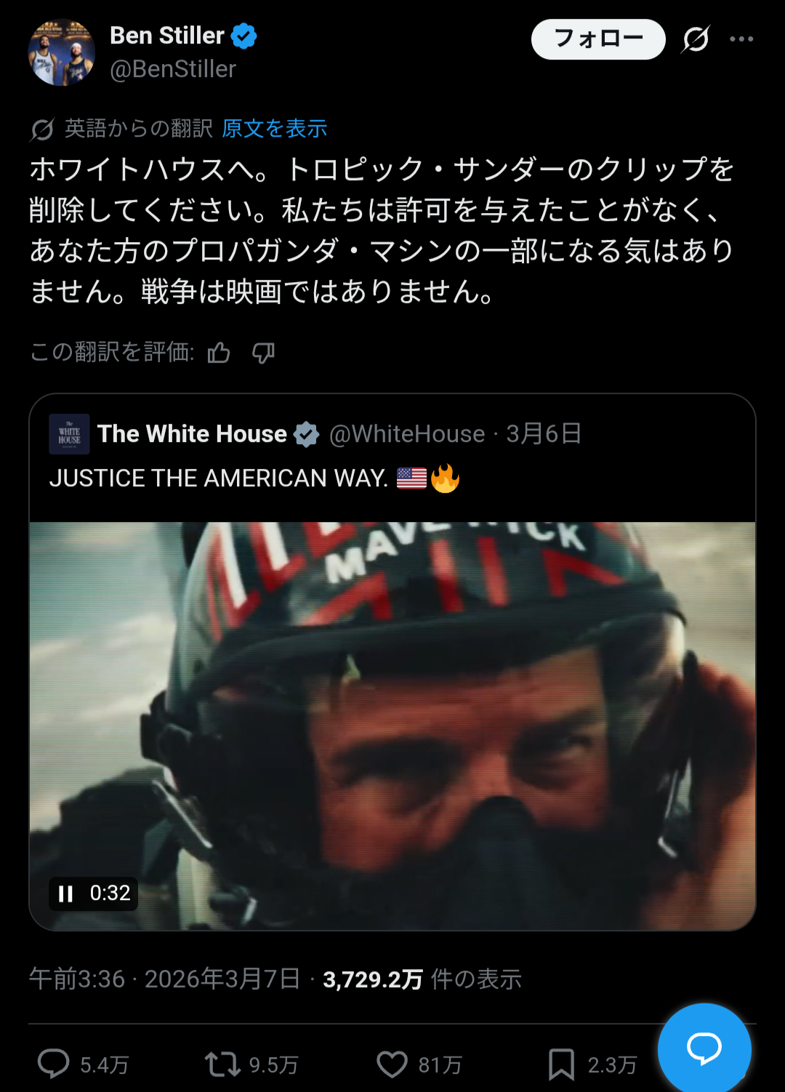Show original text via 原文を表示
The height and width of the screenshot is (1092, 785).
click(x=275, y=129)
